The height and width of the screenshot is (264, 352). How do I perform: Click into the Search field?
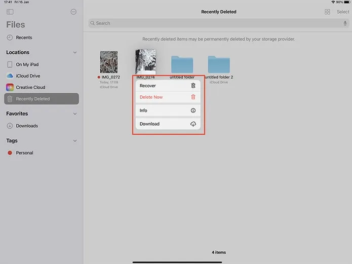[219, 23]
